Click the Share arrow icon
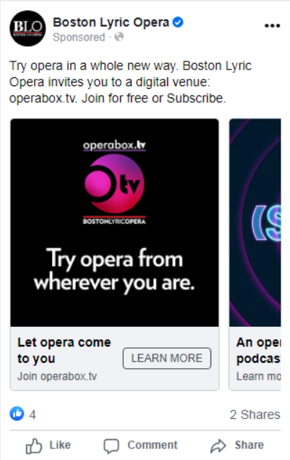This screenshot has width=290, height=460. (x=218, y=446)
